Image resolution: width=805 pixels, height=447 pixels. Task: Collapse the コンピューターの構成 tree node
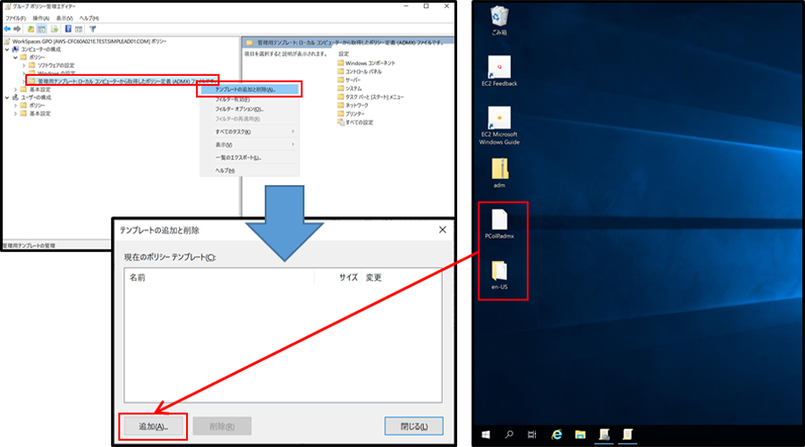coord(7,49)
